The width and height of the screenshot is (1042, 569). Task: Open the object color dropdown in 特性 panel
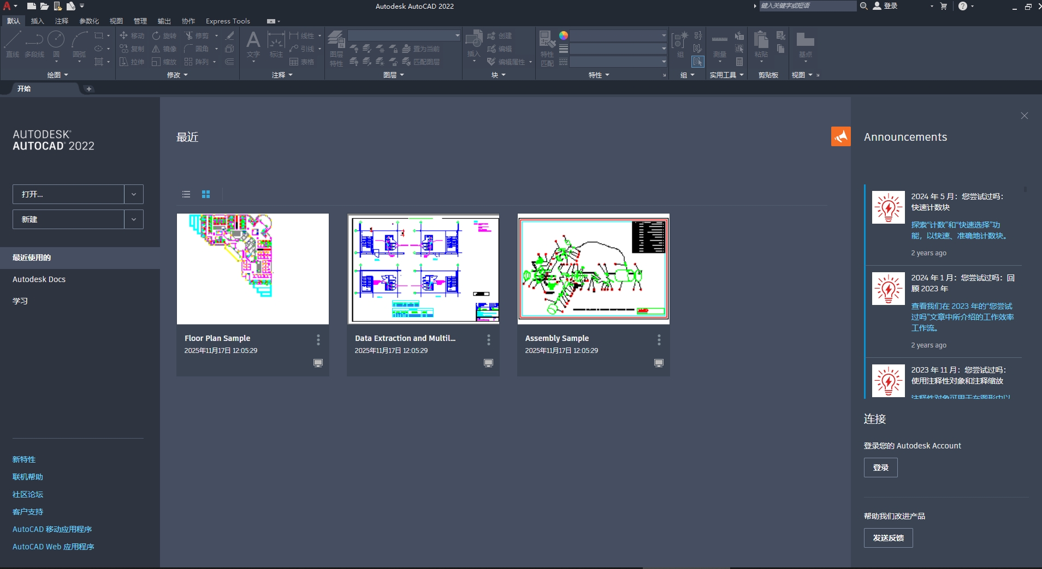pos(662,35)
